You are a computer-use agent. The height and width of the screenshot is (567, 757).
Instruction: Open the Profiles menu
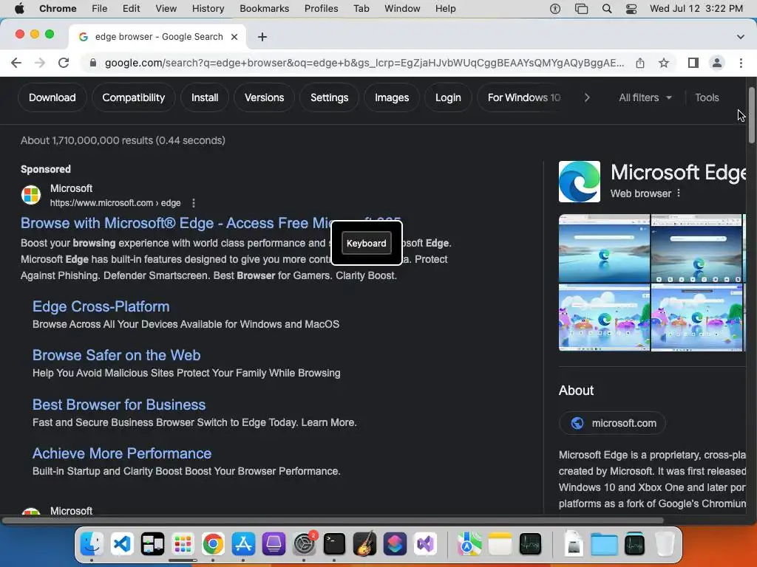321,9
